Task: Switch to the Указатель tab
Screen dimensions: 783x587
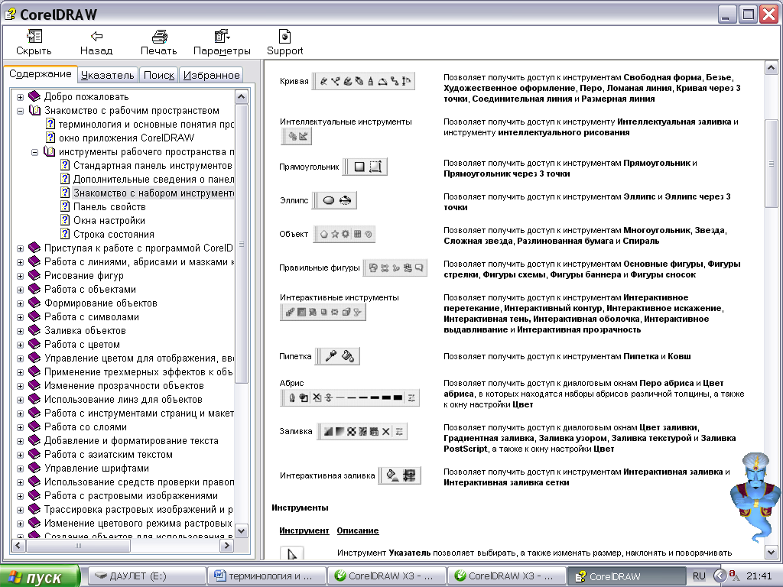Action: point(107,75)
